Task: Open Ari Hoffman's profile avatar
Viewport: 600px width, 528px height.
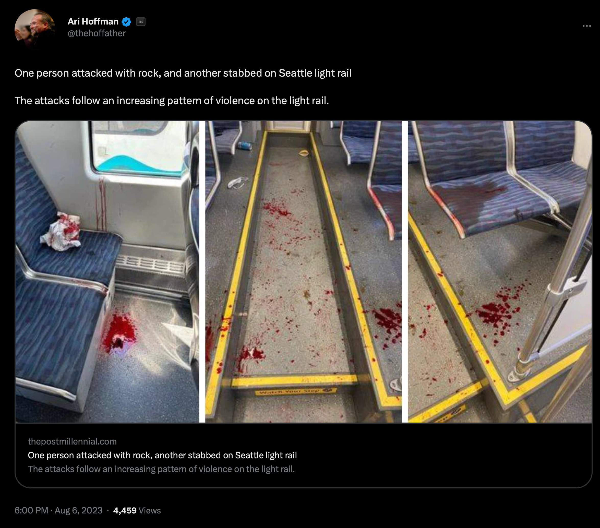Action: [x=35, y=29]
